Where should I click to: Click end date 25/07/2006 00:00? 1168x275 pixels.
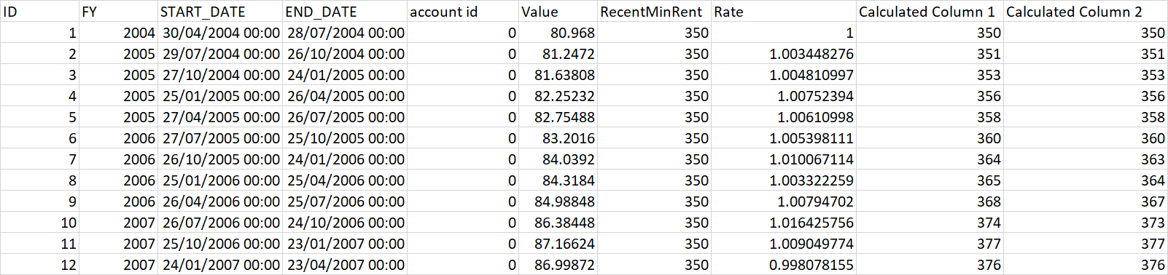tap(344, 202)
